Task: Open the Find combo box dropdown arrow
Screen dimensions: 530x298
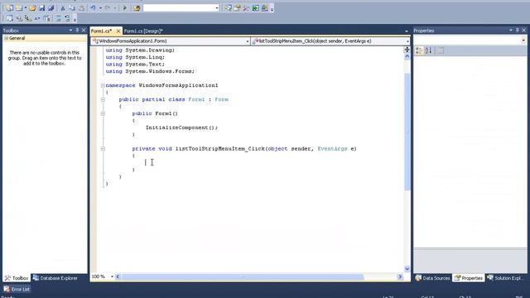Action: [x=217, y=7]
